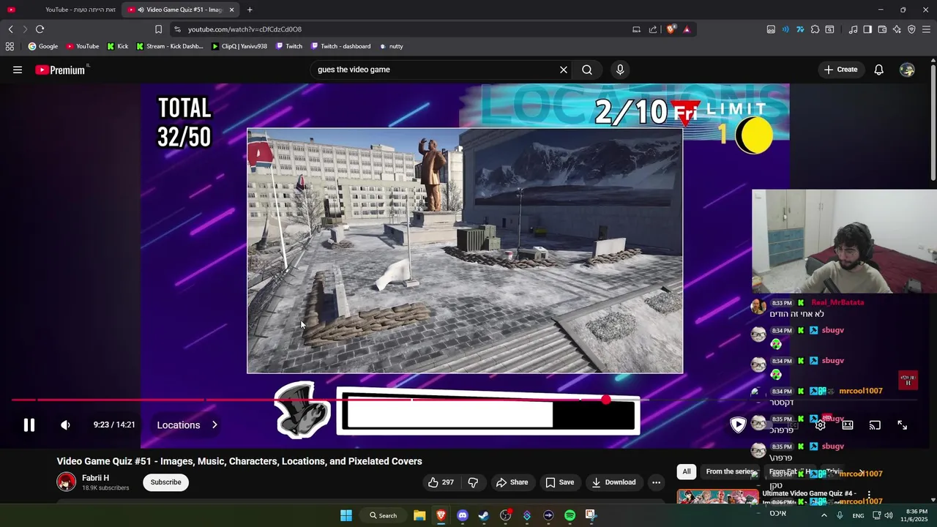937x527 pixels.
Task: Open the Fabrii H channel name link
Action: click(95, 478)
